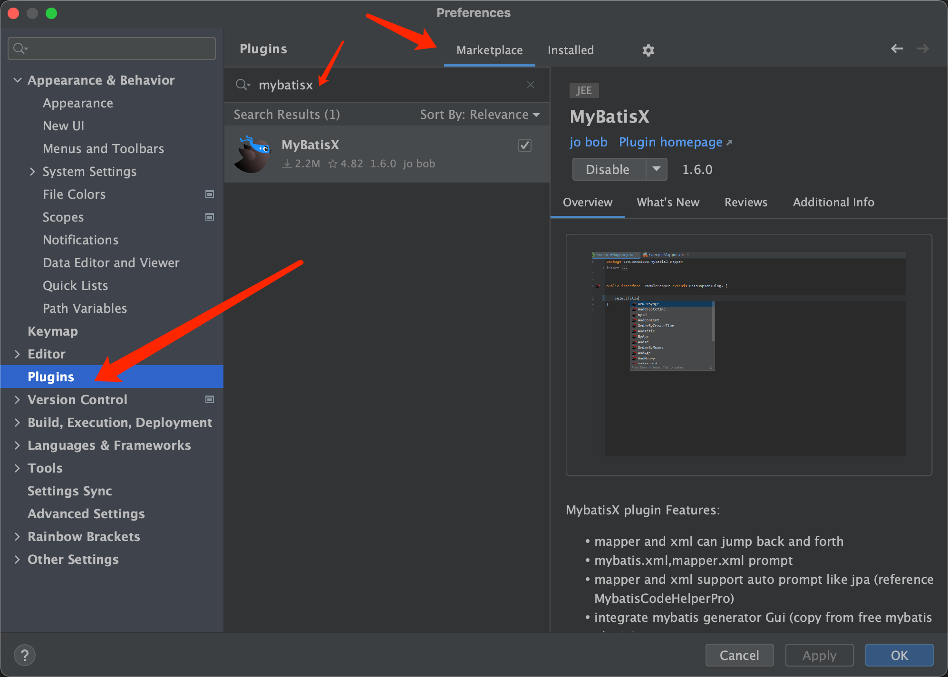Click the red close window button
Viewport: 948px width, 677px height.
tap(13, 13)
